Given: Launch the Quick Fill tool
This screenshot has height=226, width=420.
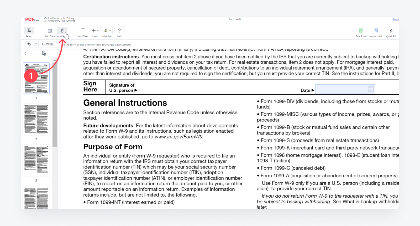Looking at the screenshot, I should (391, 30).
